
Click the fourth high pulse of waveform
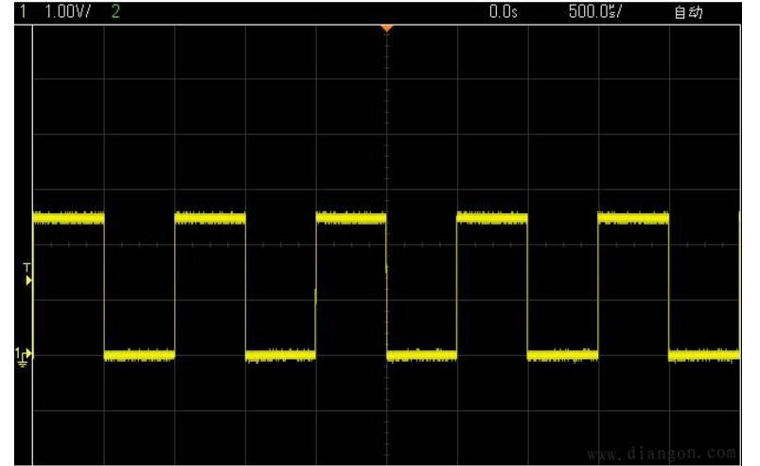pos(492,217)
